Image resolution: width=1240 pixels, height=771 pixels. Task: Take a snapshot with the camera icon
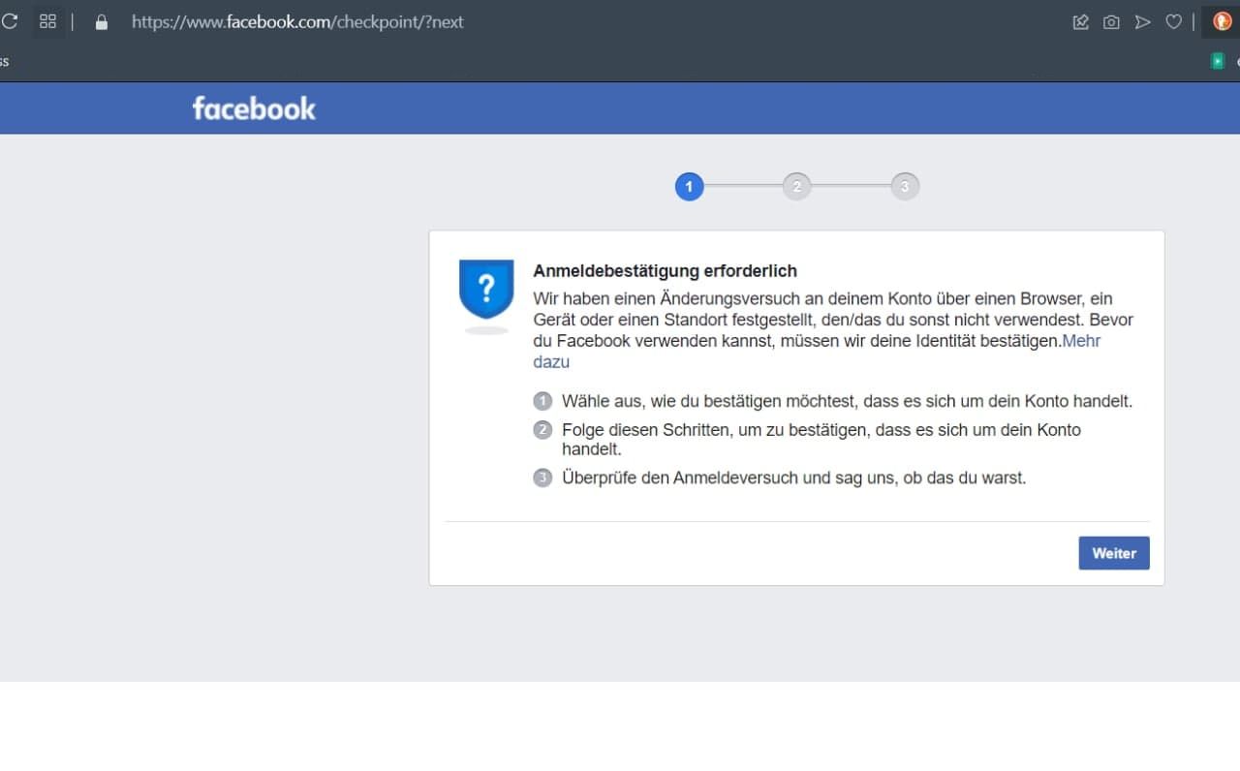coord(1111,21)
